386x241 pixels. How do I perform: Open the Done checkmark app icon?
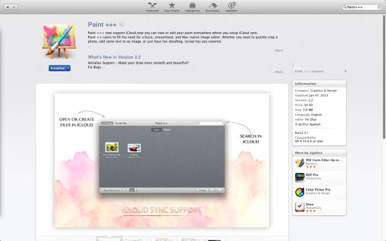click(x=300, y=207)
